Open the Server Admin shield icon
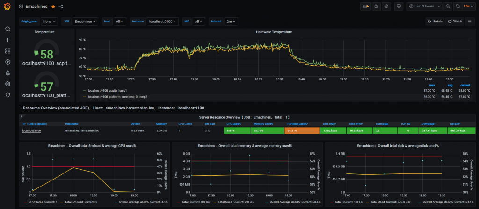479x209 pixels. click(7, 94)
